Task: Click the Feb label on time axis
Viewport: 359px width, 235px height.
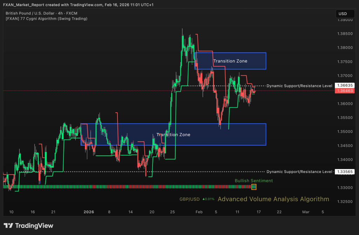Action: pyautogui.click(x=199, y=212)
